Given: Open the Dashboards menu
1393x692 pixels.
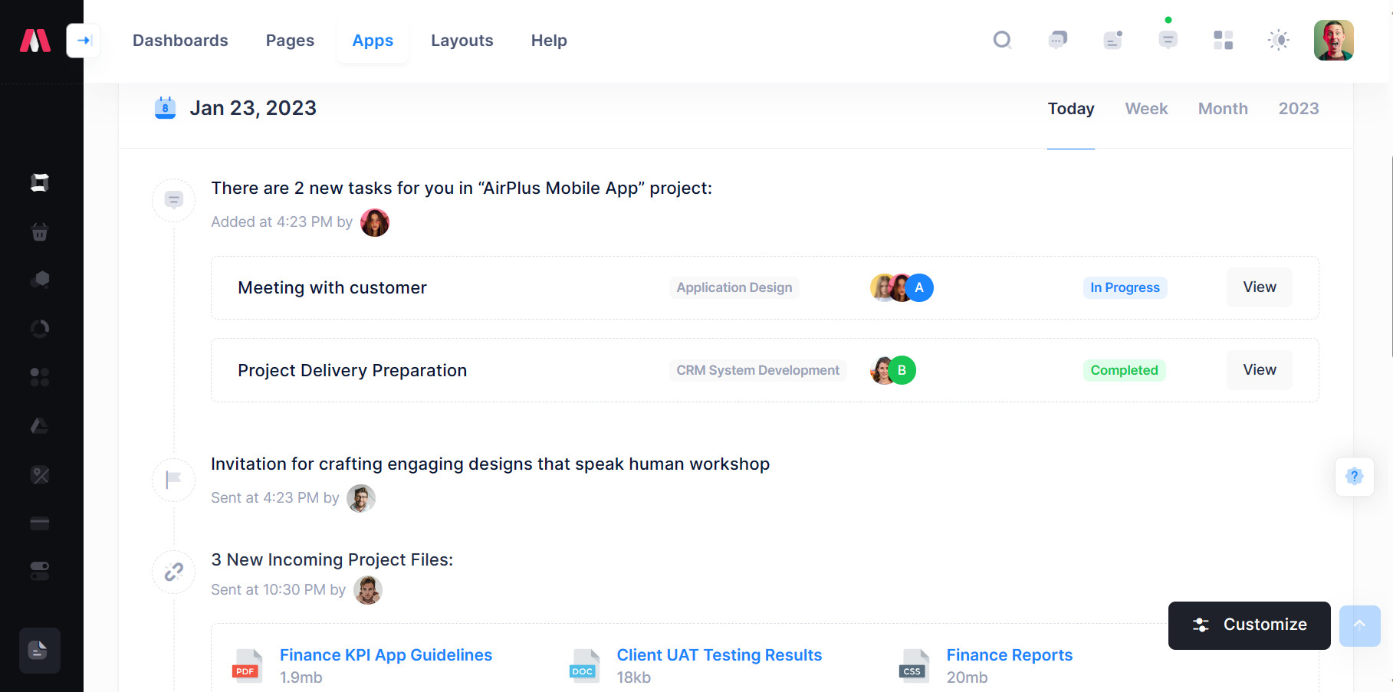Looking at the screenshot, I should 180,41.
